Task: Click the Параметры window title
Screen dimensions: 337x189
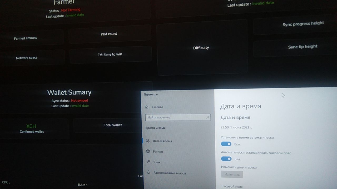Action: point(151,94)
